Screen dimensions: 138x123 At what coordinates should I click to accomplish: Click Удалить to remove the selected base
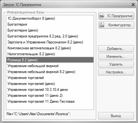click(x=116, y=64)
